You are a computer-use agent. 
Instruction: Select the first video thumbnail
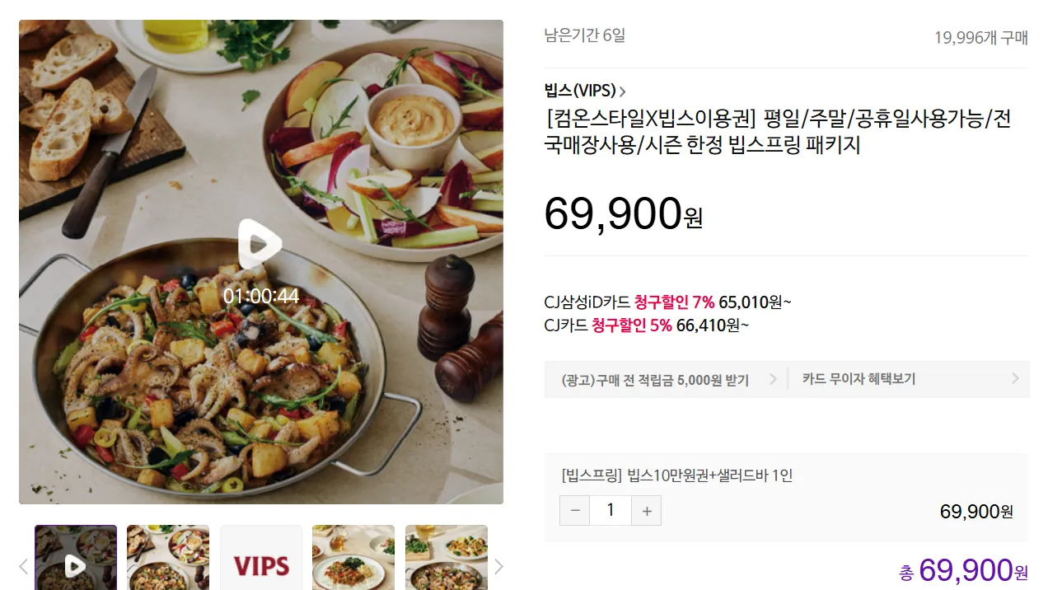tap(76, 558)
